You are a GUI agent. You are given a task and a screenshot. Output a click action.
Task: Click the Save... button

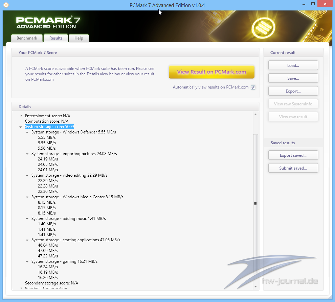293,78
